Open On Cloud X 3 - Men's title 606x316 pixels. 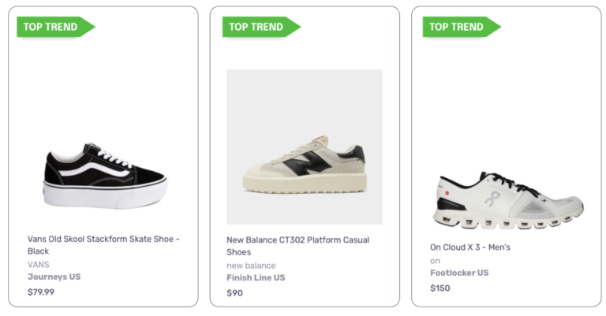[469, 247]
